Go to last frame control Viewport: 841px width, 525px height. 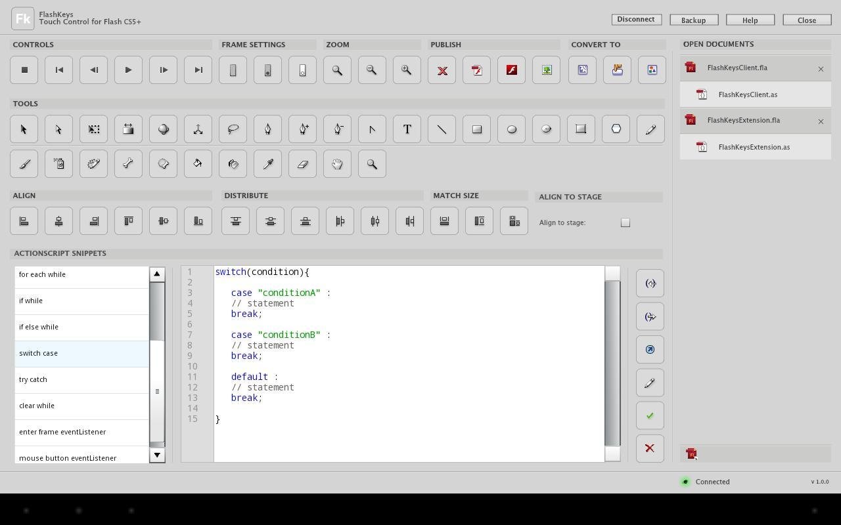[198, 70]
